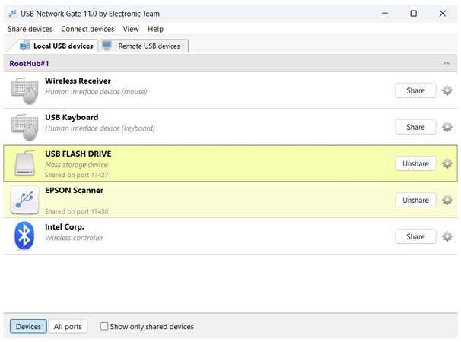Click the USB Keyboard device icon
The width and height of the screenshot is (461, 342).
24,127
